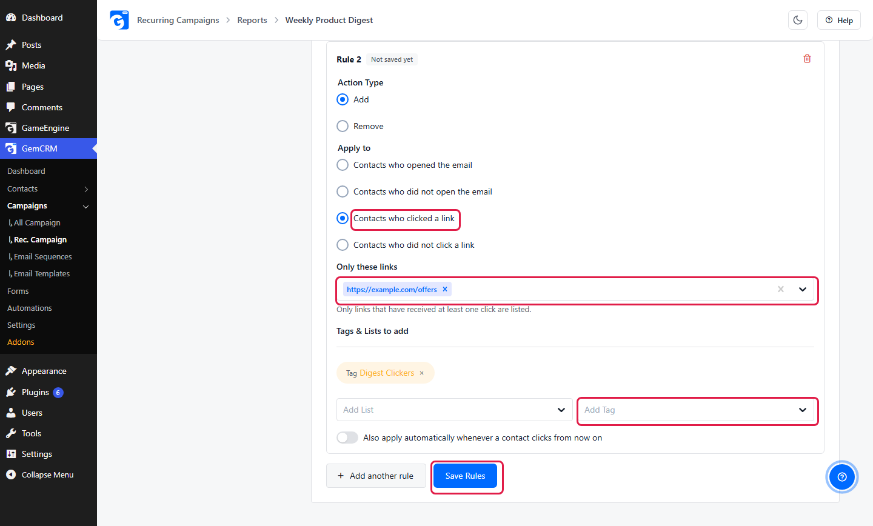Clear all selected links in the links field
Image resolution: width=873 pixels, height=526 pixels.
781,289
